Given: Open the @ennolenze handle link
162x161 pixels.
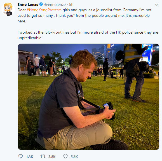Looking at the screenshot, I should (x=55, y=5).
